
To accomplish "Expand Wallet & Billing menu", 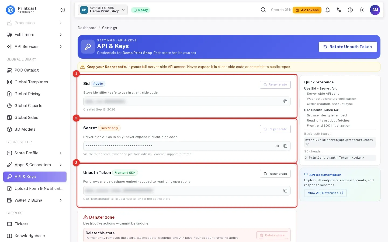I will 35,200.
